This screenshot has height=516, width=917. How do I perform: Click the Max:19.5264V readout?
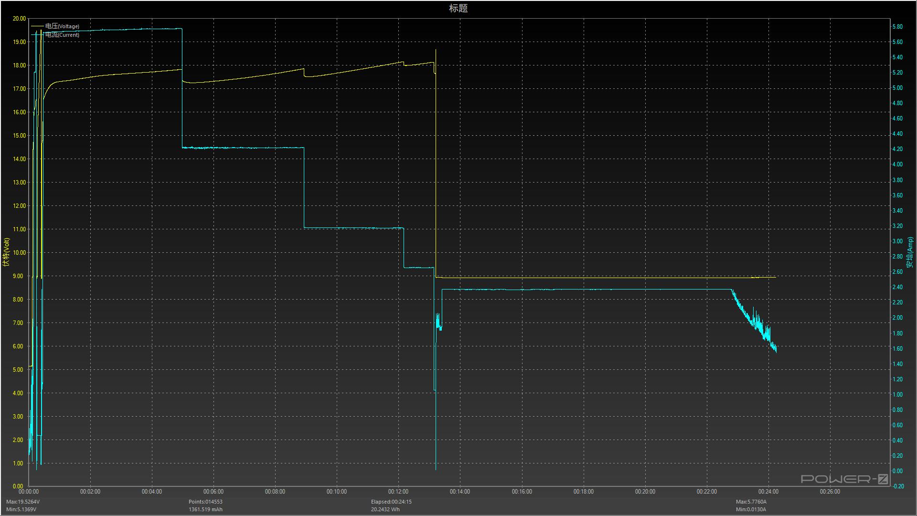23,502
